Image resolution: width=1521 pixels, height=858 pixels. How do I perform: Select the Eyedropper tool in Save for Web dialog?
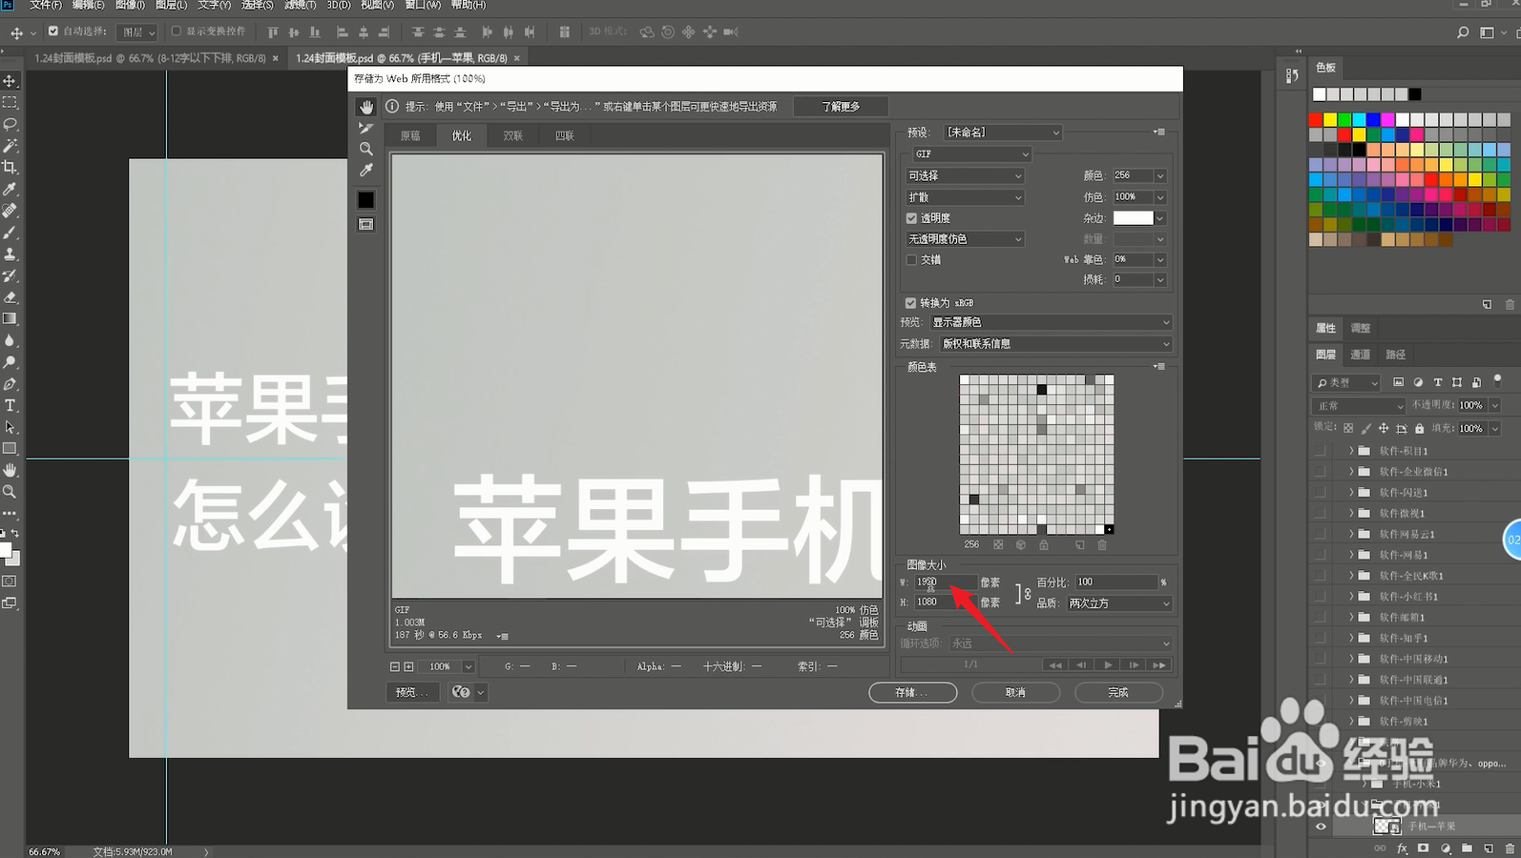tap(366, 170)
